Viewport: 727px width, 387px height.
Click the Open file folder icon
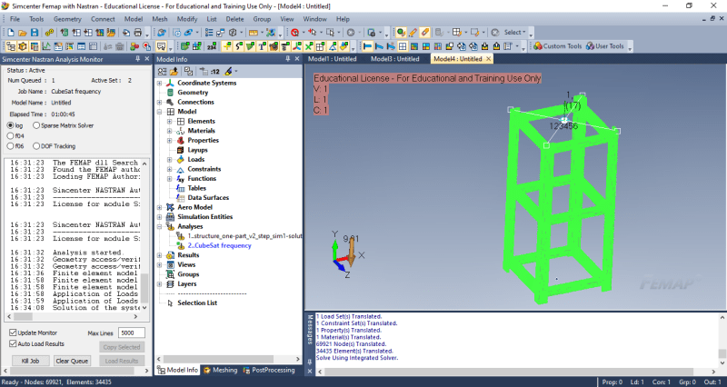click(22, 33)
